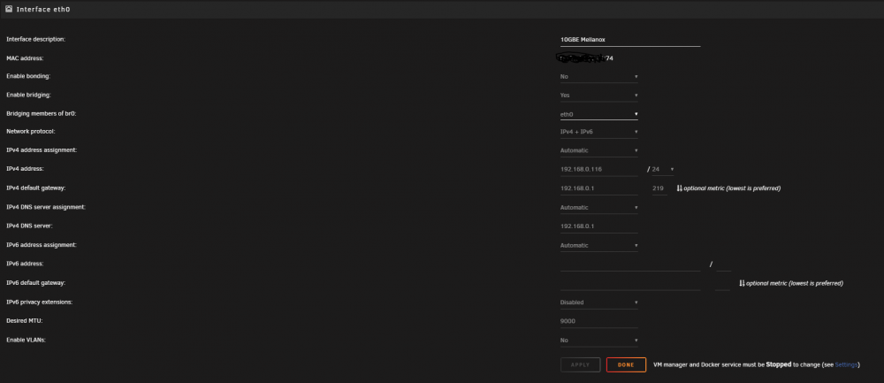Screen dimensions: 884x383
Task: Click the IPv6 prefix length field
Action: click(723, 264)
